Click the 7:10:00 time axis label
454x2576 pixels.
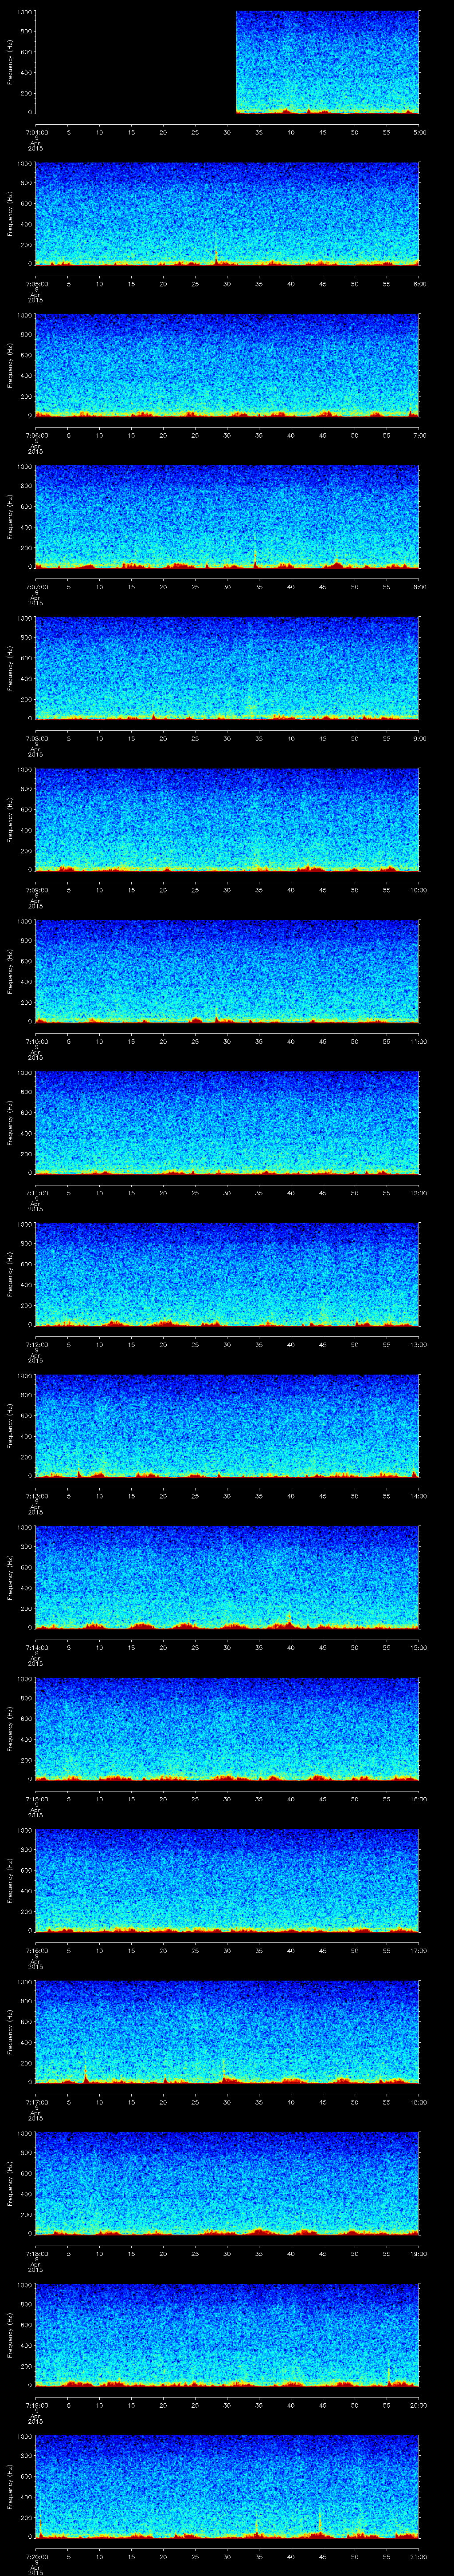click(35, 1041)
